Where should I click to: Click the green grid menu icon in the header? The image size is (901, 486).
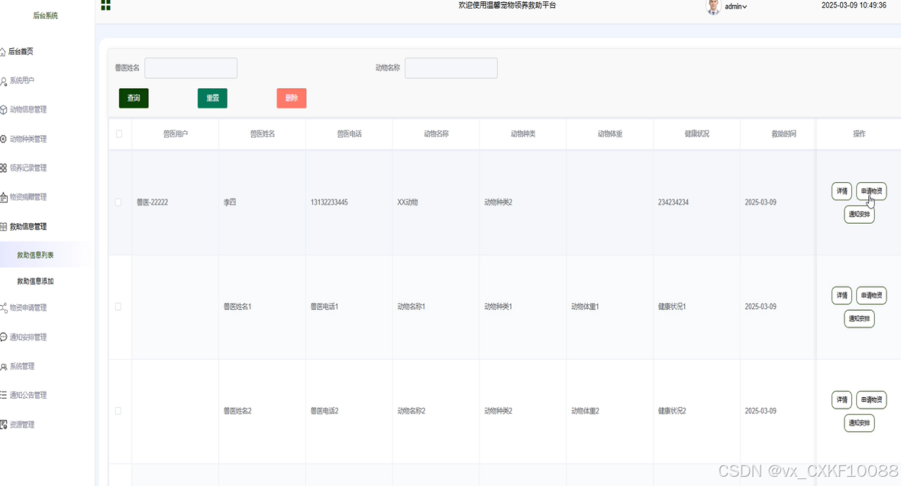(106, 6)
